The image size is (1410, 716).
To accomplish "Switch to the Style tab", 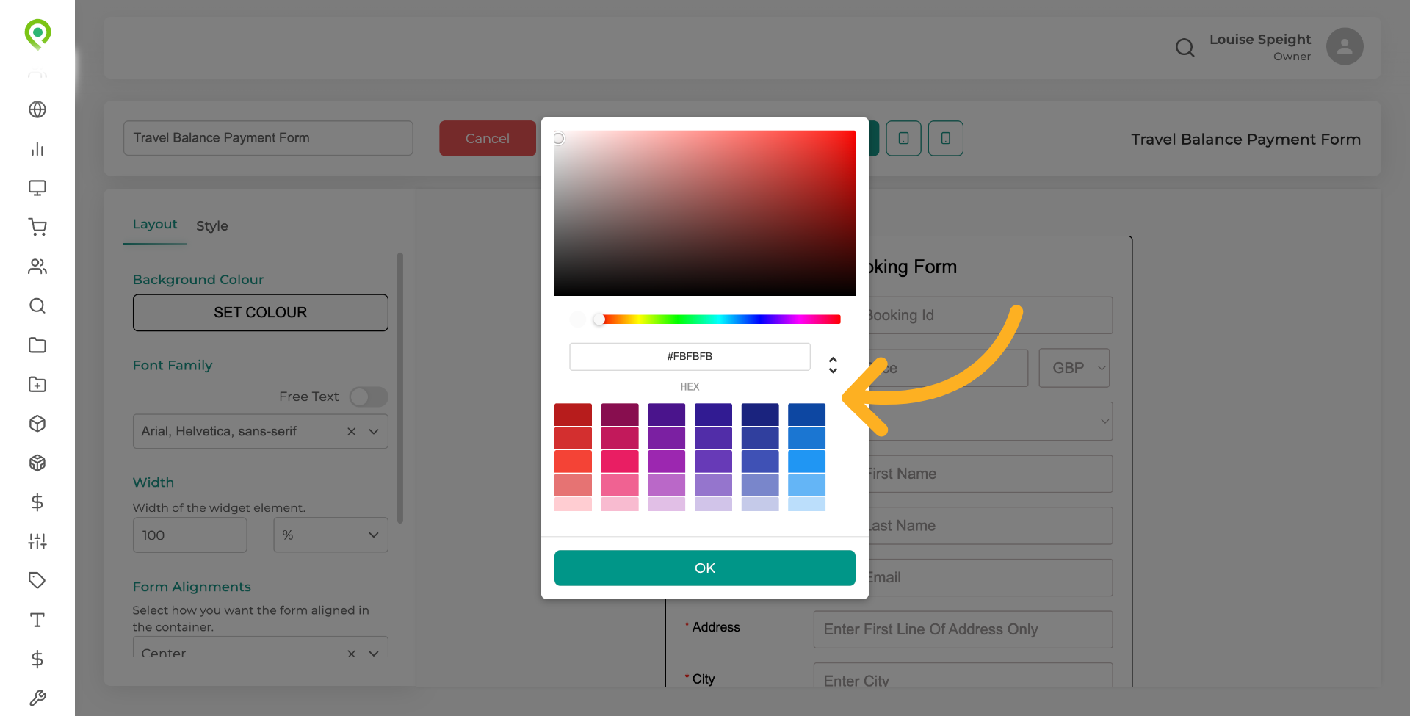I will click(211, 225).
